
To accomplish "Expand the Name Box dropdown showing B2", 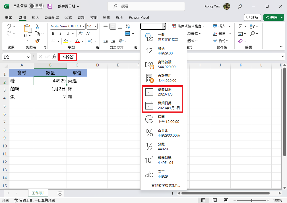I will 28,57.
